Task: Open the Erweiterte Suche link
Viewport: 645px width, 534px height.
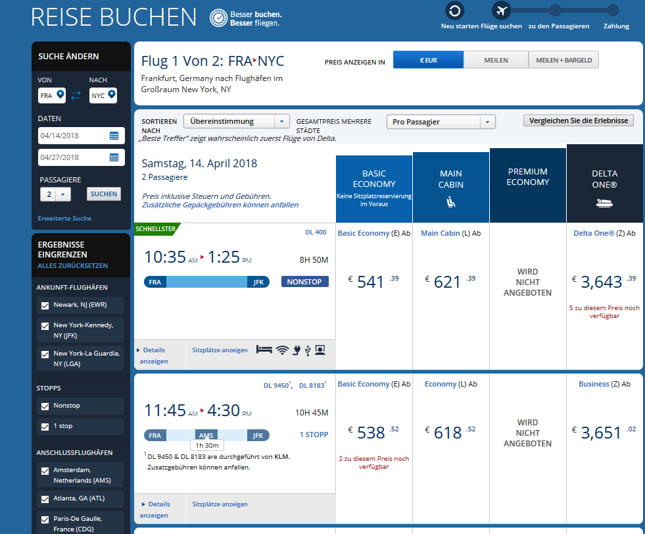Action: 64,218
